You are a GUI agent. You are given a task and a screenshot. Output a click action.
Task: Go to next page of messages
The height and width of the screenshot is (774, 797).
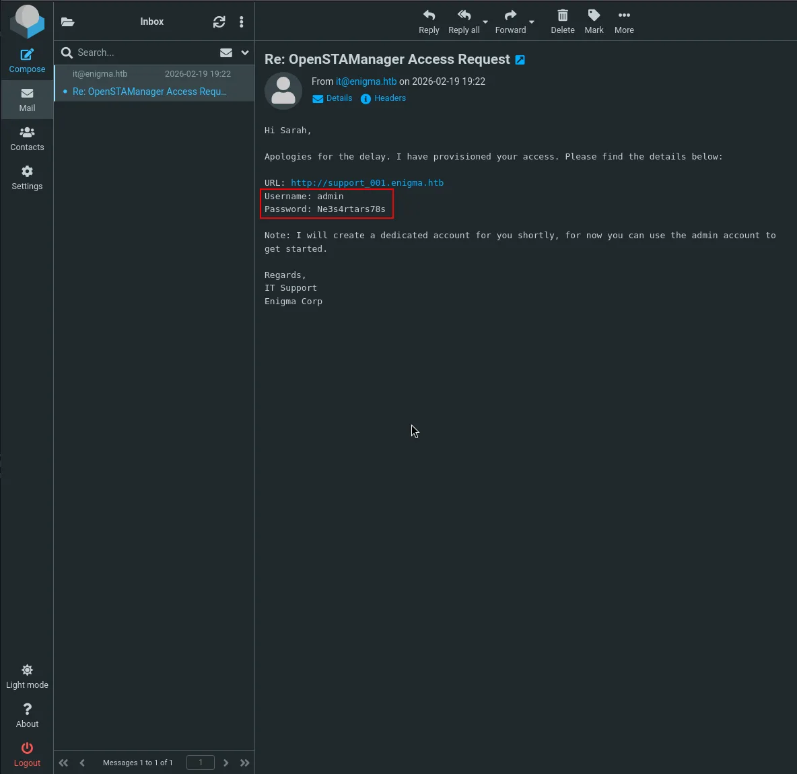pyautogui.click(x=226, y=763)
